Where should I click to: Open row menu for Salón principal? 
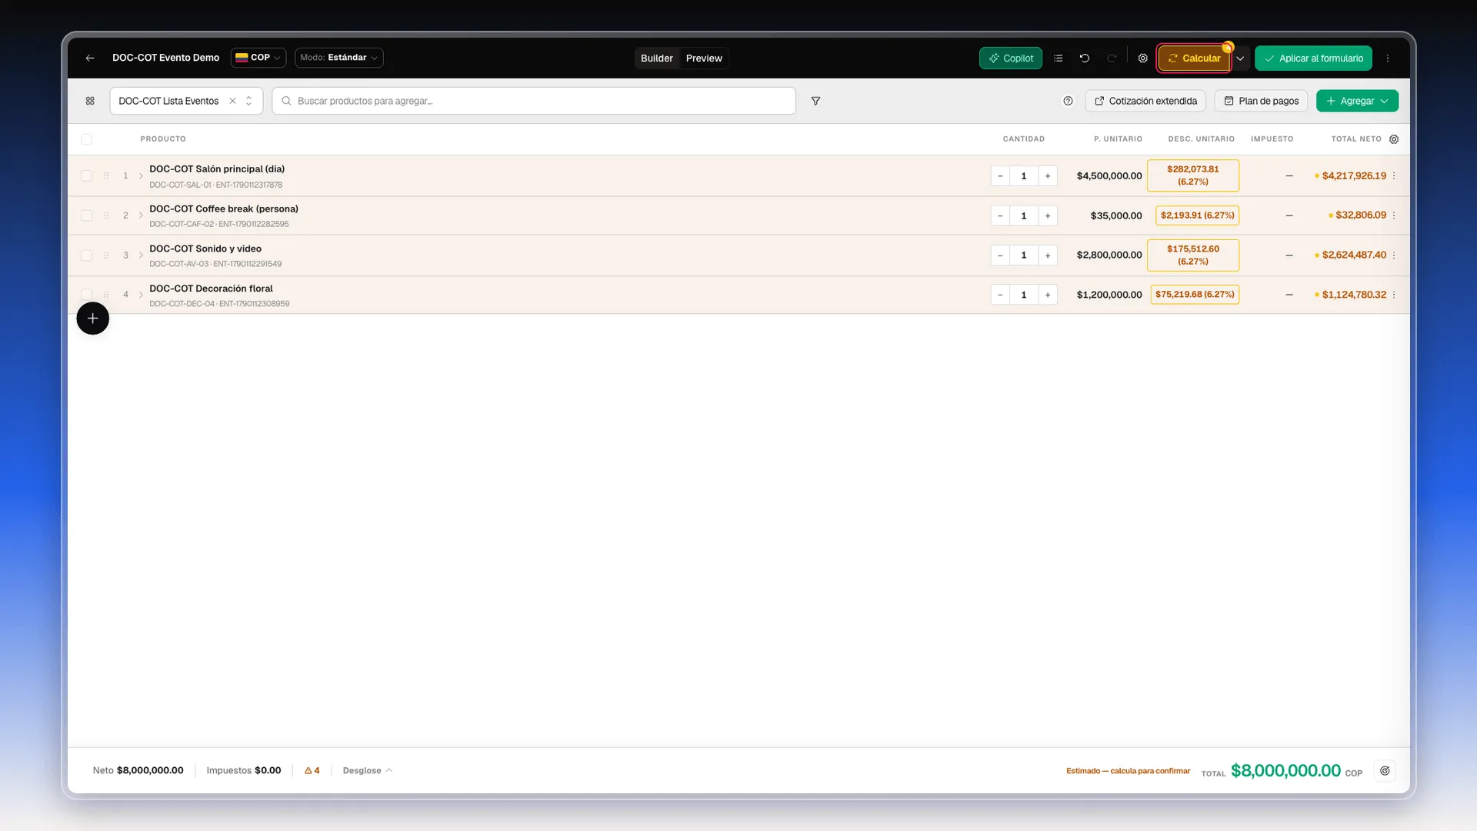click(x=1394, y=176)
